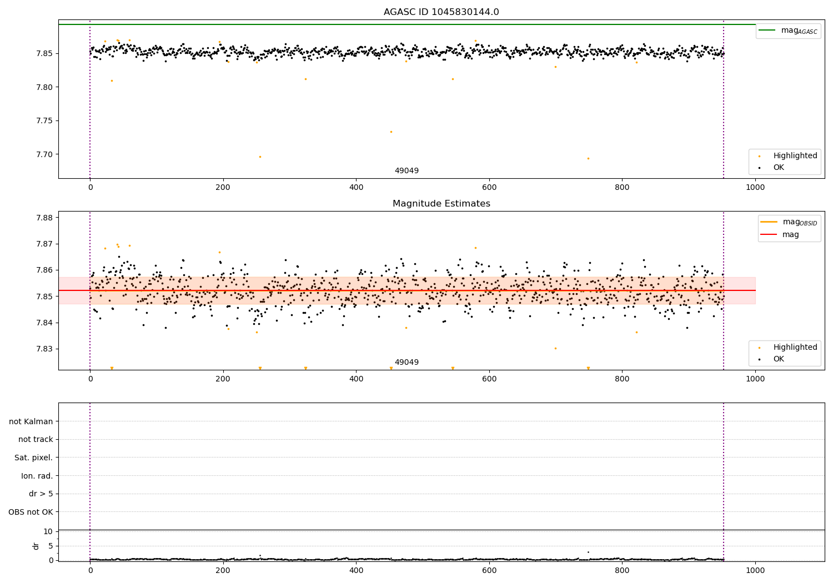Click orange Highlighted marker in top plot legend

[759, 156]
